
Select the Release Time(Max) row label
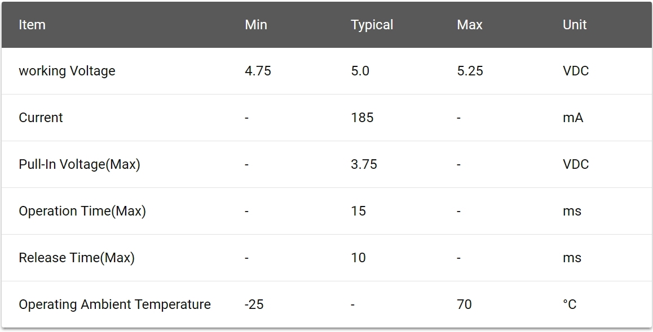click(77, 258)
